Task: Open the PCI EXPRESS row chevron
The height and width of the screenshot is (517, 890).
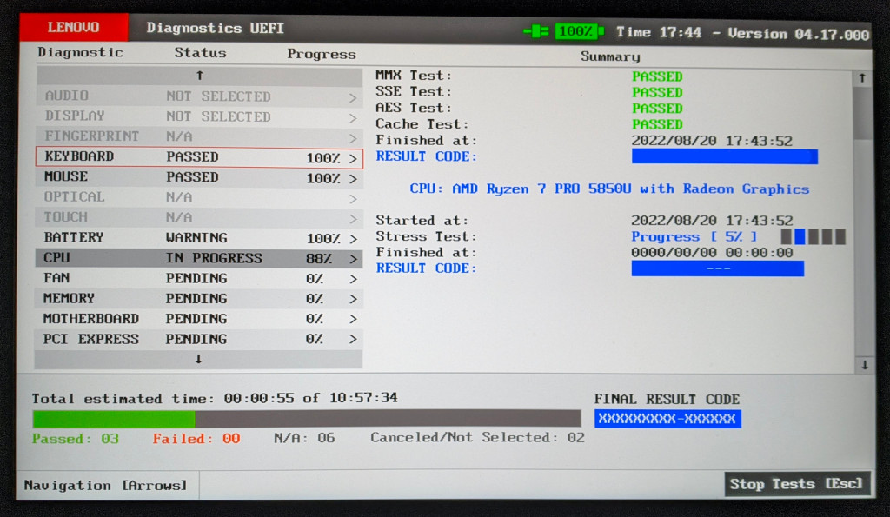Action: [x=353, y=339]
